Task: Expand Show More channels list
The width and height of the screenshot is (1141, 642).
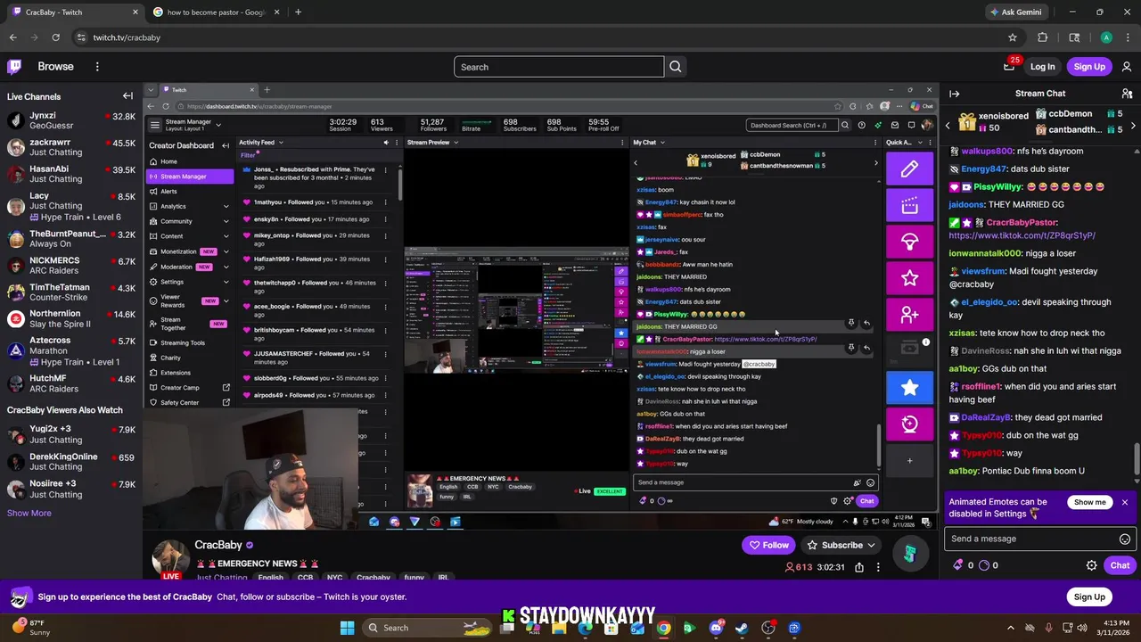Action: click(29, 513)
